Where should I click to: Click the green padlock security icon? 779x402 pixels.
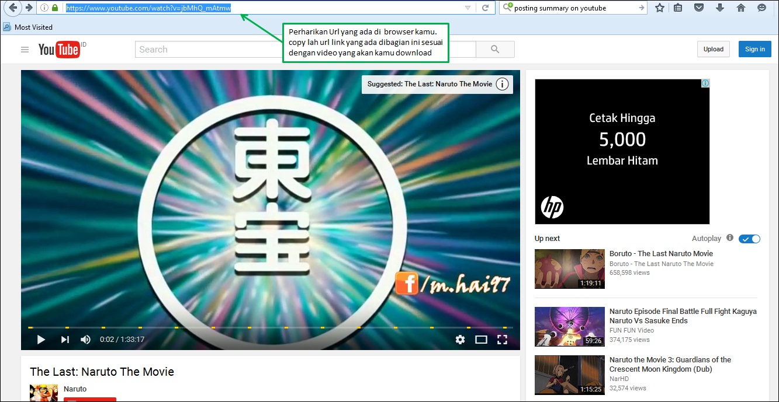(55, 8)
